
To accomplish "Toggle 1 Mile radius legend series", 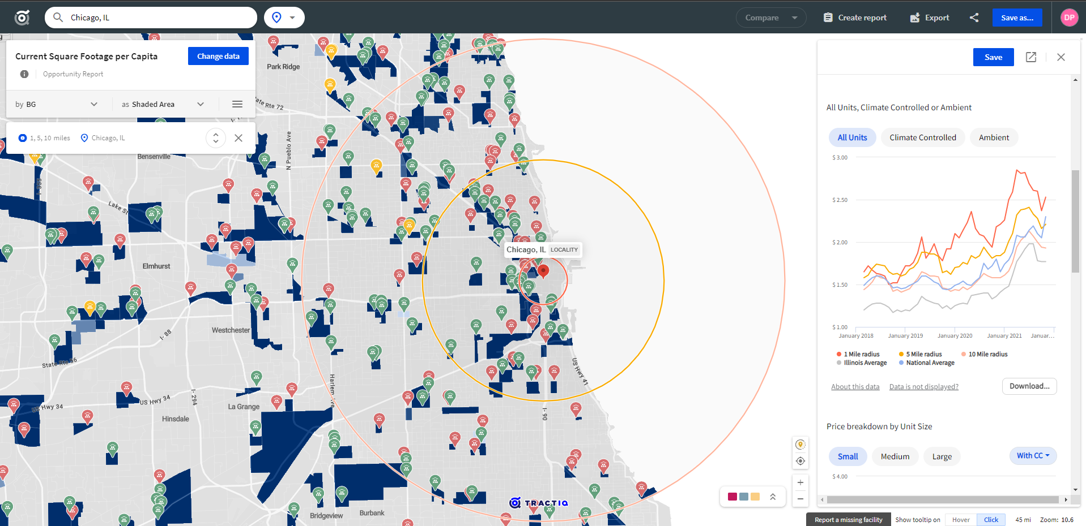I will (x=858, y=354).
